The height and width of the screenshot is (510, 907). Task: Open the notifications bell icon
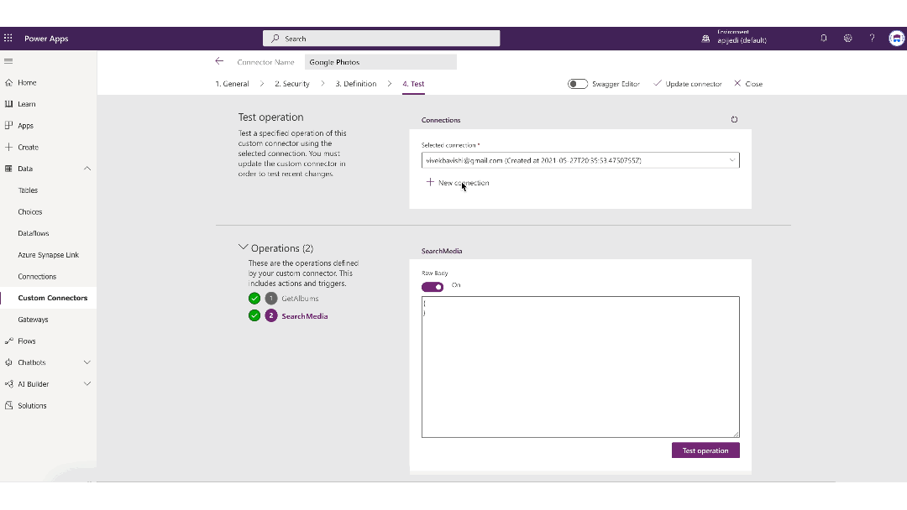click(x=824, y=39)
